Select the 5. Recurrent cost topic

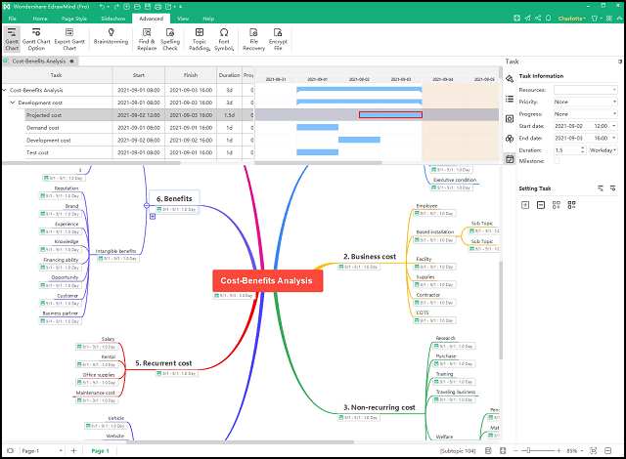[x=163, y=363]
